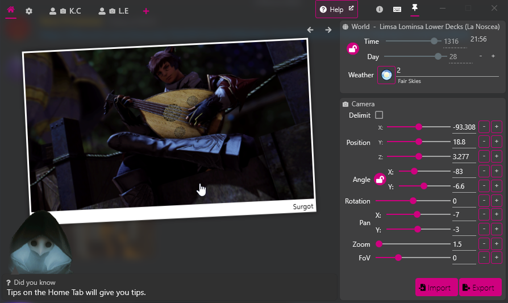
Task: Increase Position Z with plus button
Action: tap(496, 156)
